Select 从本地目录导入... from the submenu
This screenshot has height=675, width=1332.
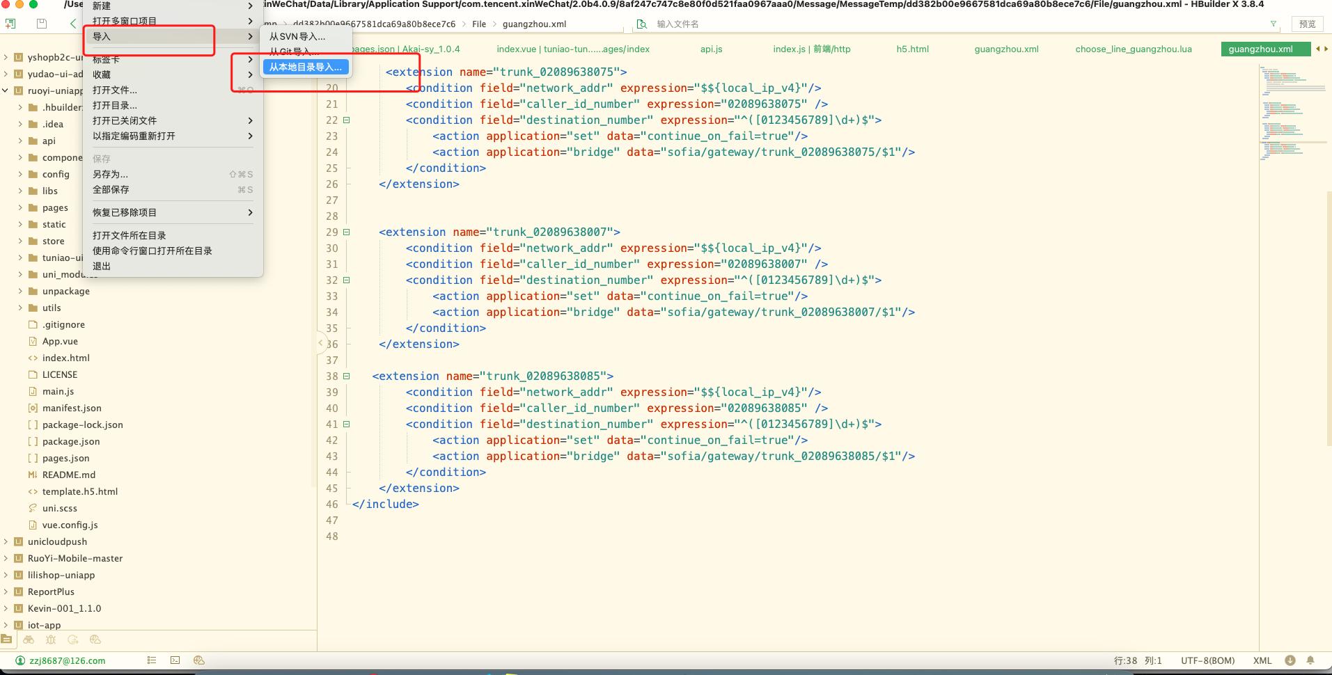point(305,67)
